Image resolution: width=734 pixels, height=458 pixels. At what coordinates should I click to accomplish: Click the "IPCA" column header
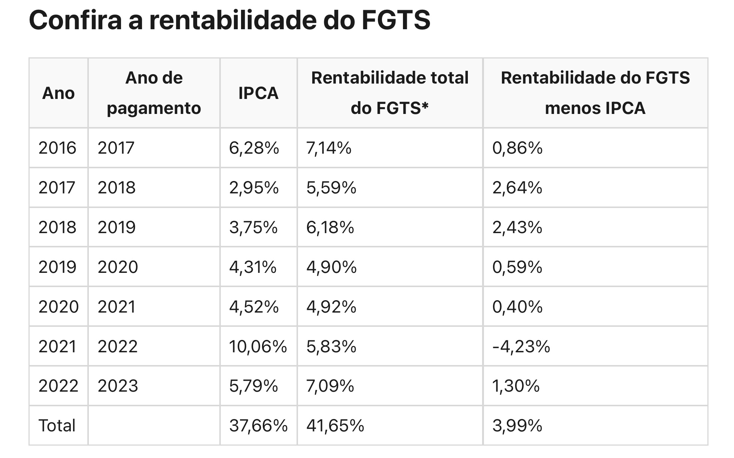coord(258,93)
